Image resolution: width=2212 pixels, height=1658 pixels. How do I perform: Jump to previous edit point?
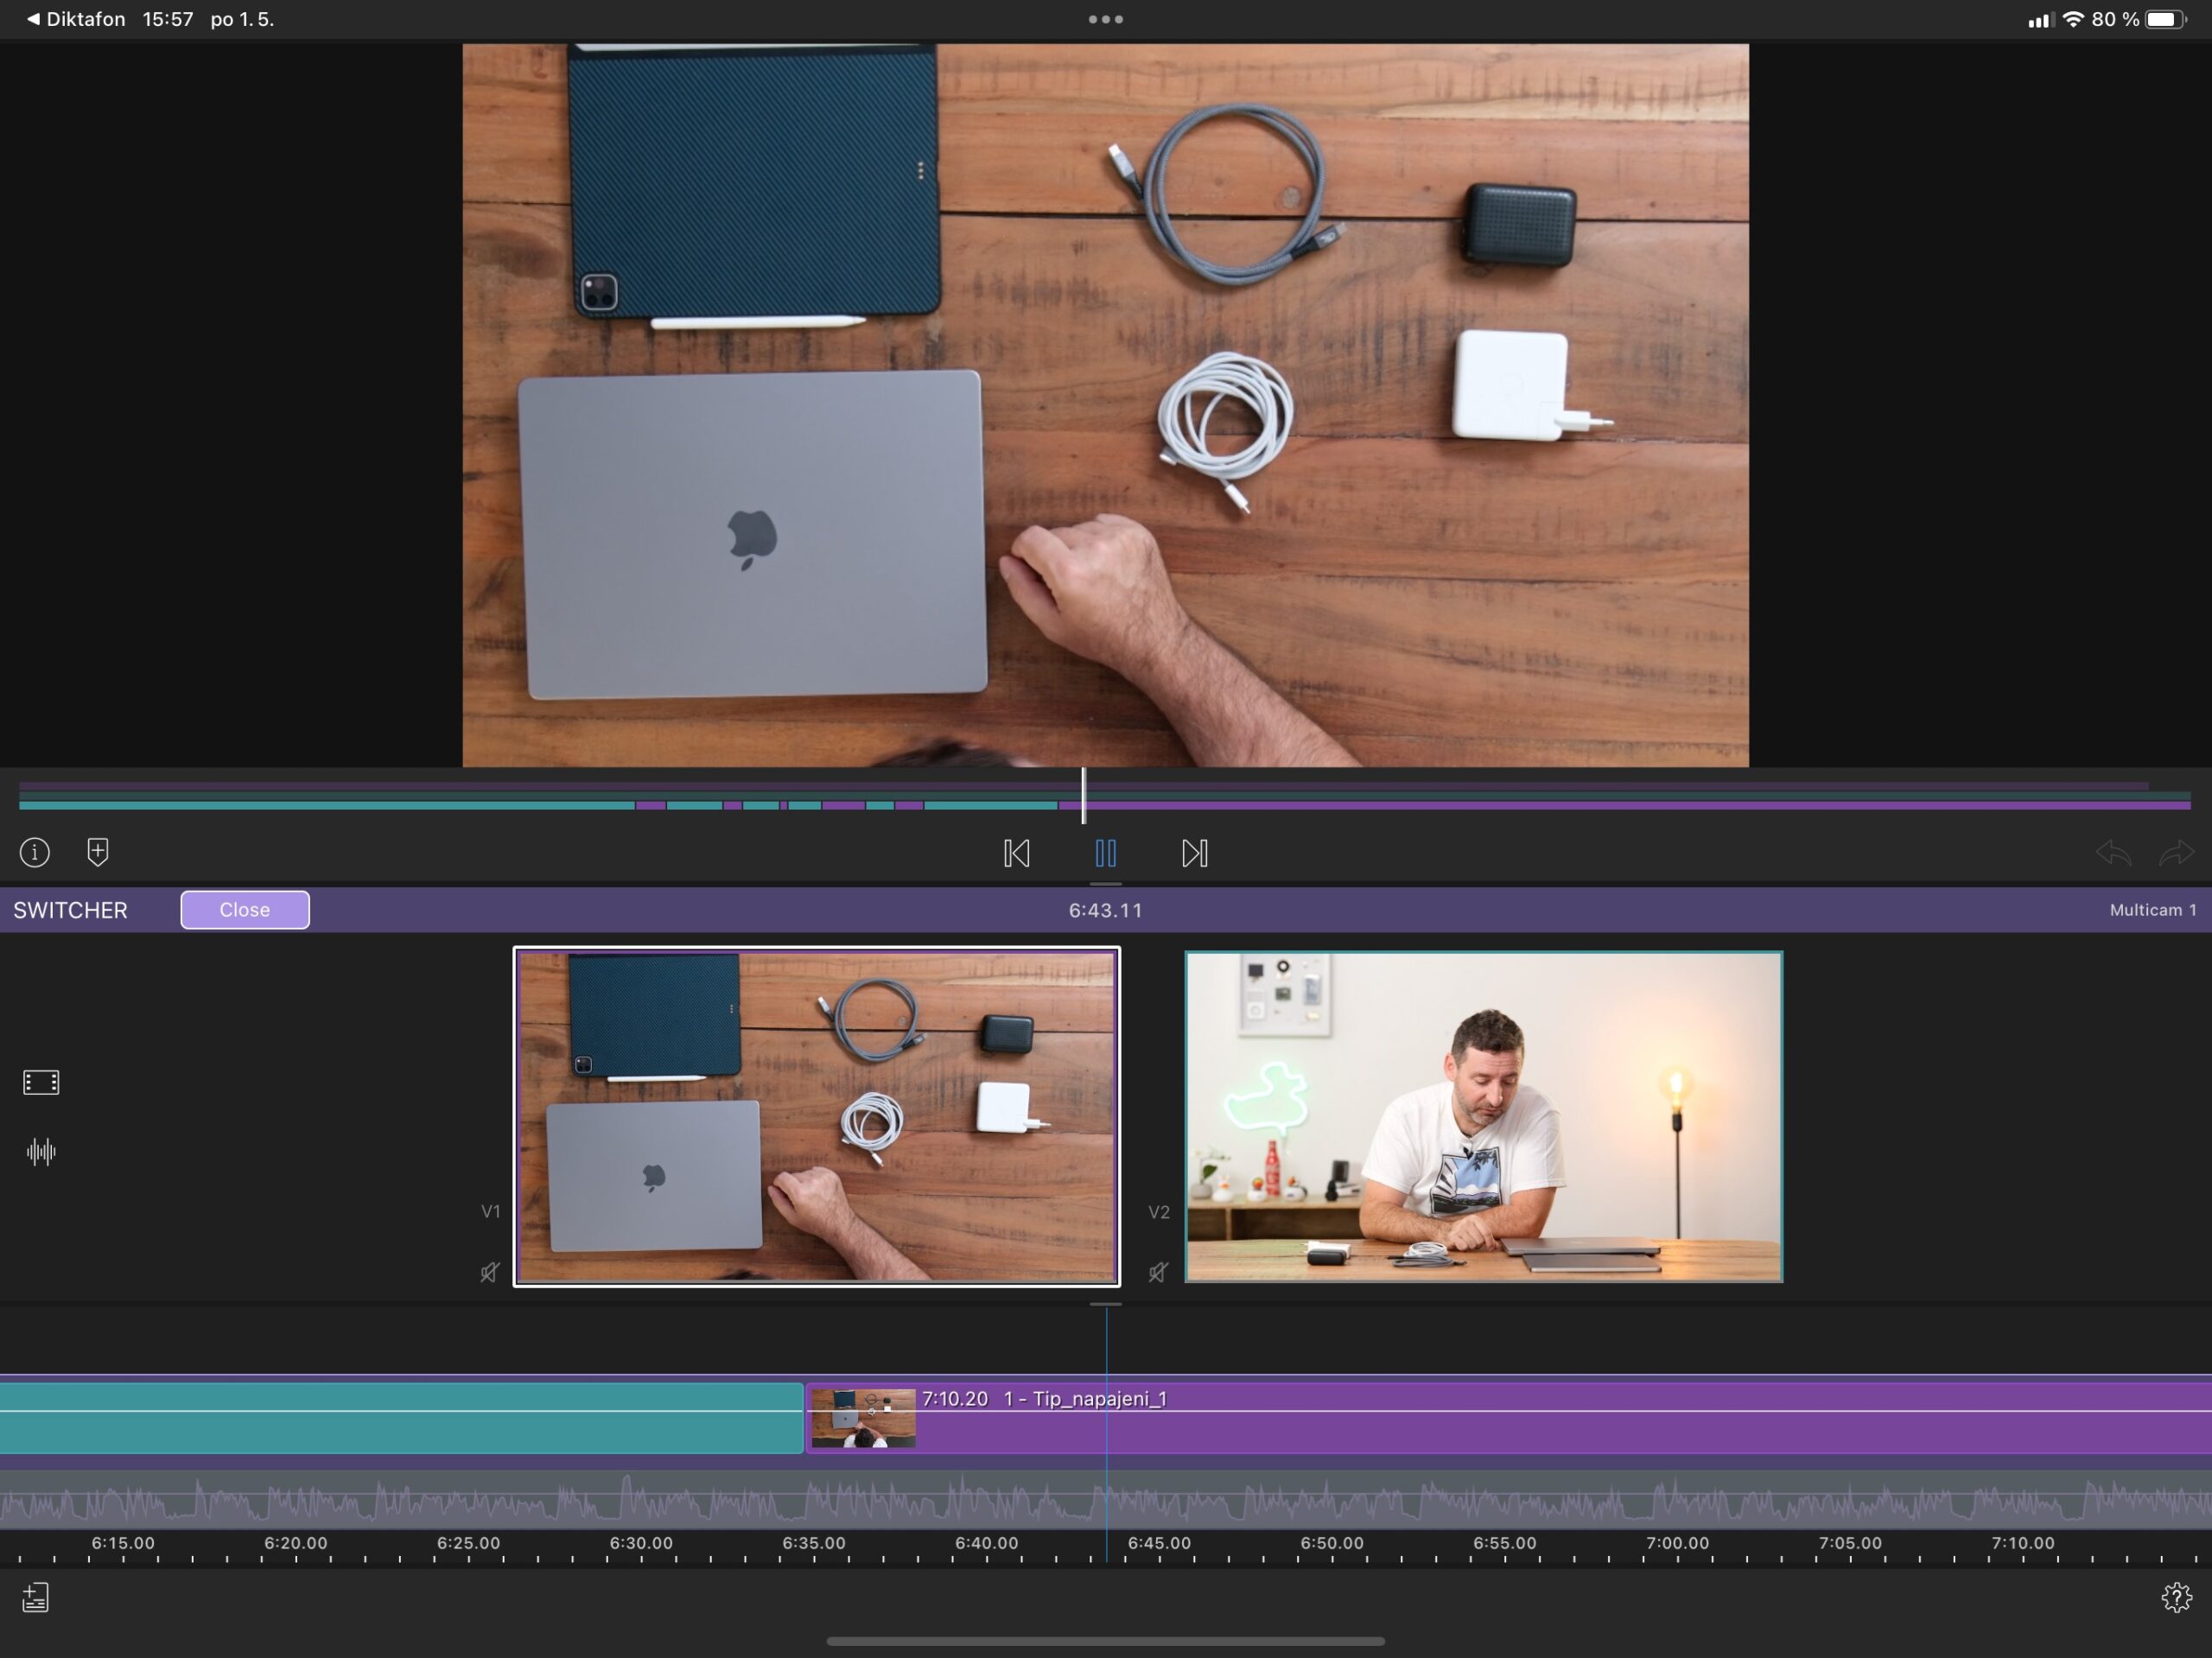[1016, 853]
